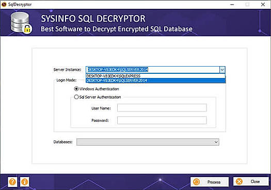Click the database with padlock logo
This screenshot has width=271, height=190.
21,23
